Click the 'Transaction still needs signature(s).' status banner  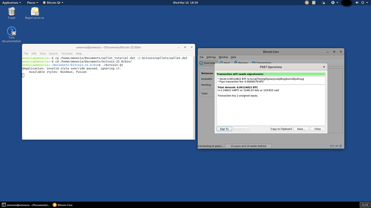click(x=271, y=74)
